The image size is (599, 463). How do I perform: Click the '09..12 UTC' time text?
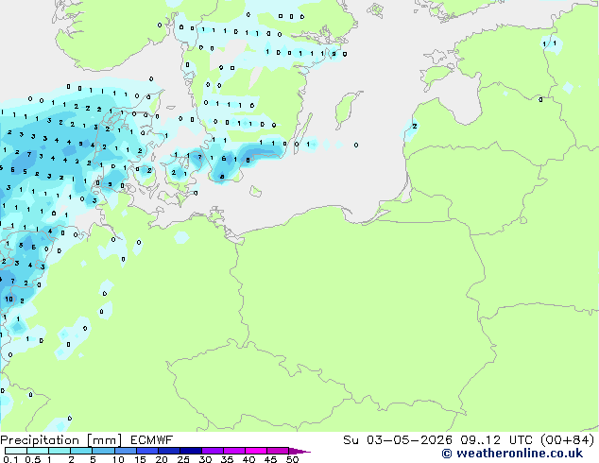click(496, 440)
